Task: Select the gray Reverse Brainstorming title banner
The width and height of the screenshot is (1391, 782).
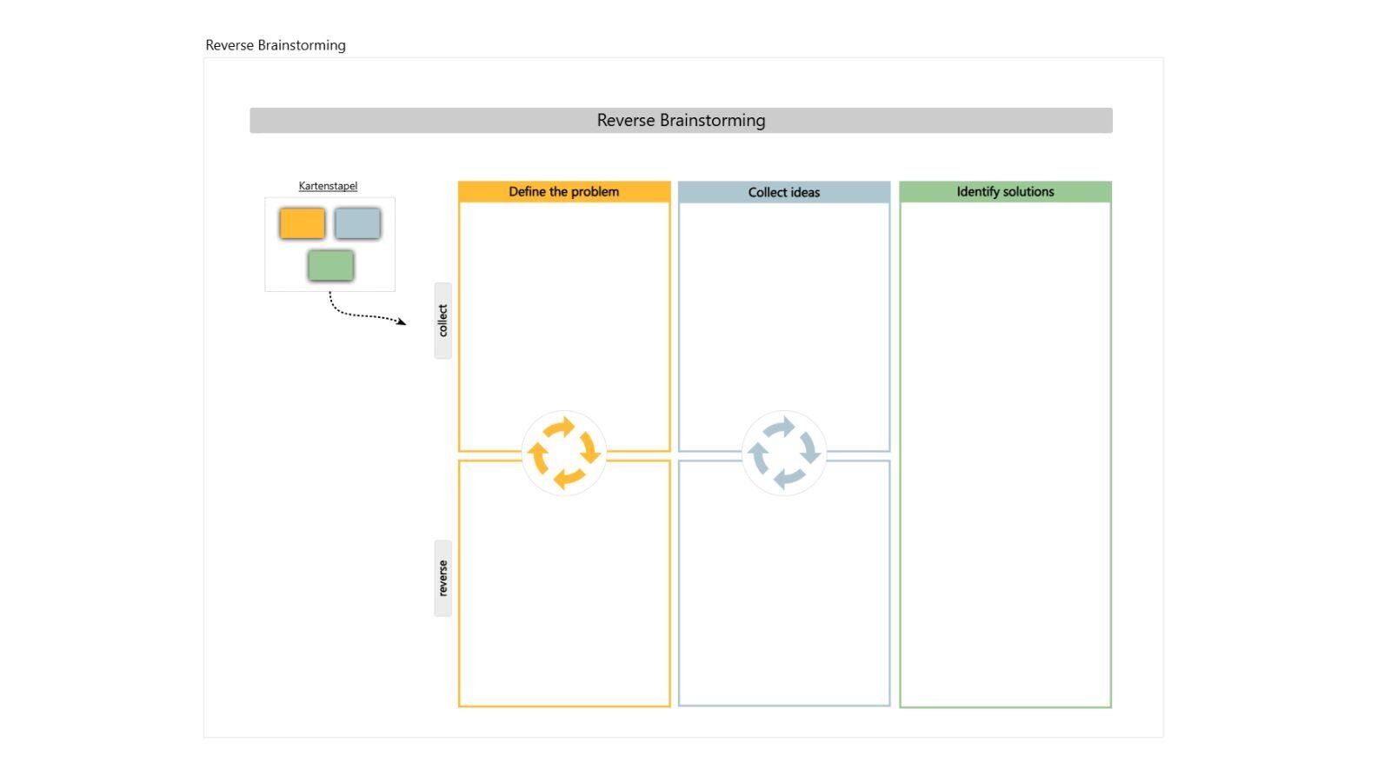Action: point(681,121)
